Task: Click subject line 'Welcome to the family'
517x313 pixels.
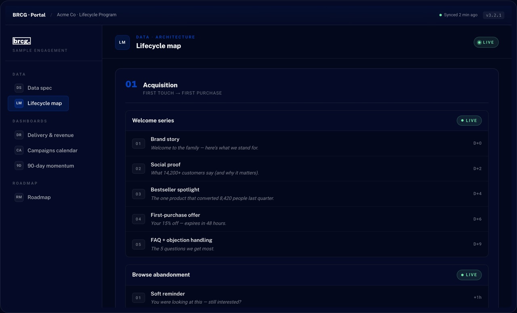Action: coord(204,148)
